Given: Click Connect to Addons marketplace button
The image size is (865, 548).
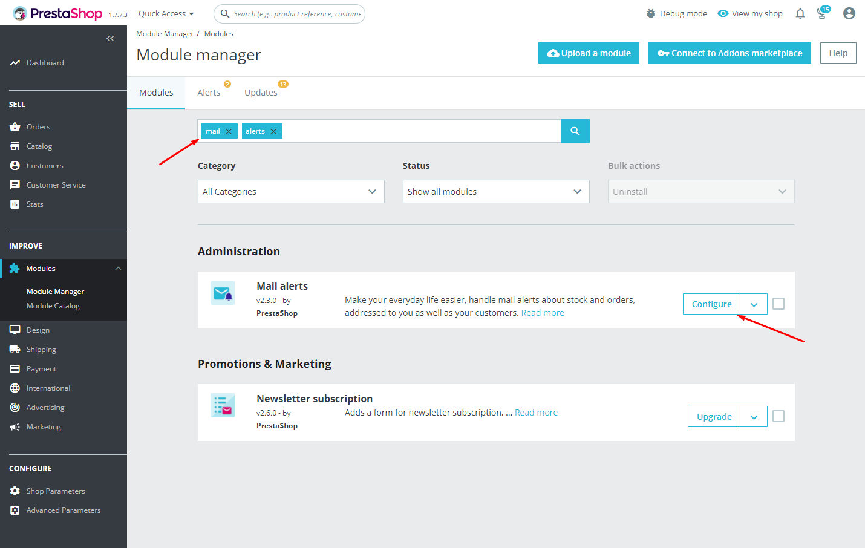Looking at the screenshot, I should (x=730, y=53).
